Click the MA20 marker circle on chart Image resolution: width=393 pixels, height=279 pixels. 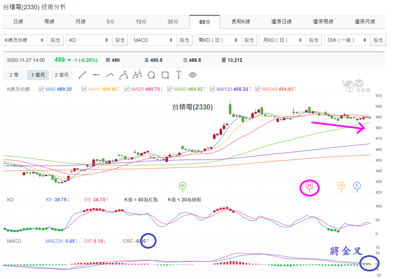[x=309, y=185]
